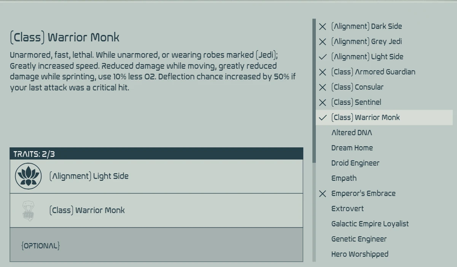Select the Extrovert trait in list
Screen dimensions: 457x267
point(347,209)
